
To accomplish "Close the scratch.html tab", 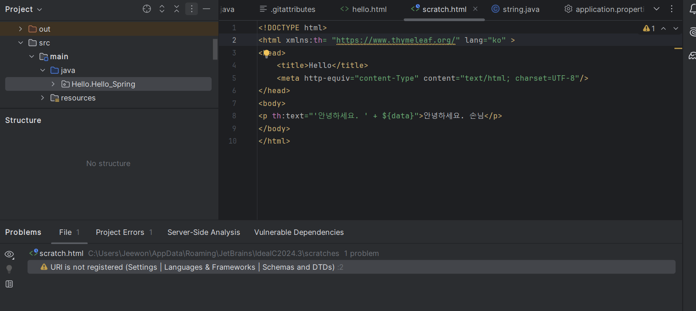I will tap(475, 9).
